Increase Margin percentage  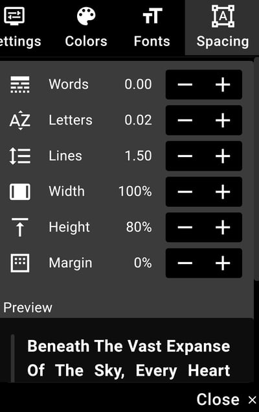(x=223, y=263)
